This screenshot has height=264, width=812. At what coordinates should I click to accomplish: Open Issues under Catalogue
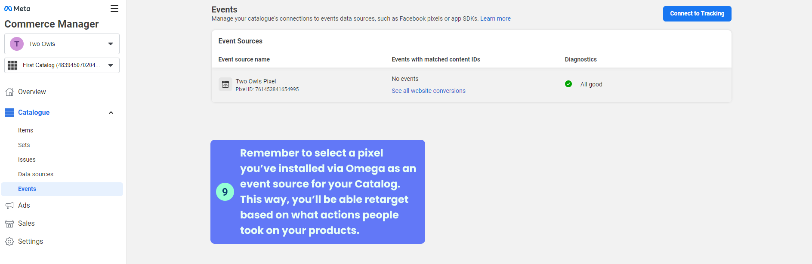coord(27,160)
